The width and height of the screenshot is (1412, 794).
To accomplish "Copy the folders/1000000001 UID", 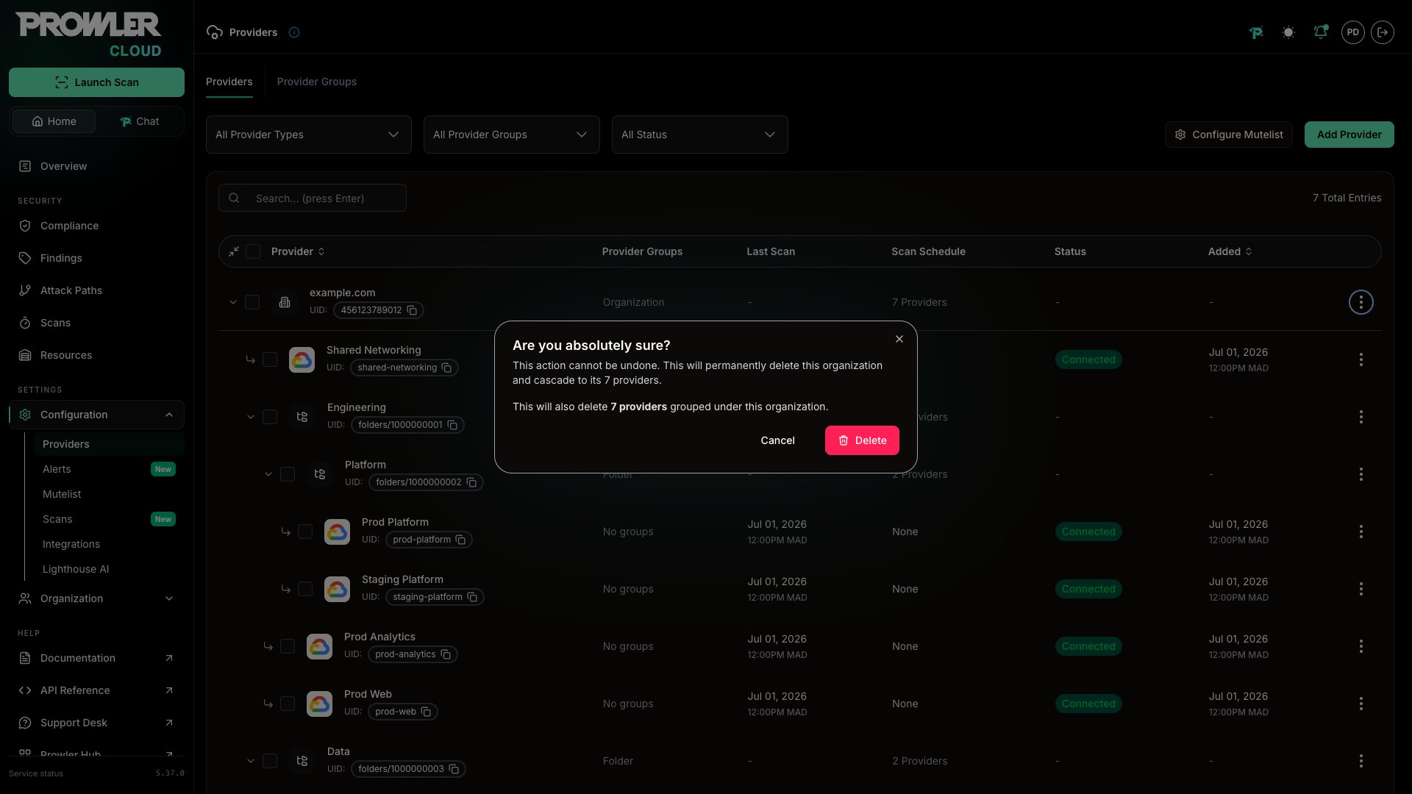I will [x=452, y=425].
